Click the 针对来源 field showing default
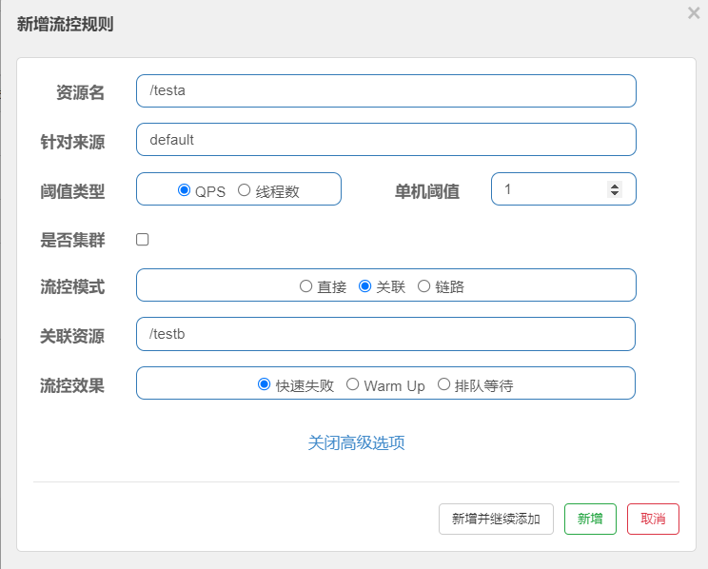Screen dimensions: 708x569 coord(386,140)
